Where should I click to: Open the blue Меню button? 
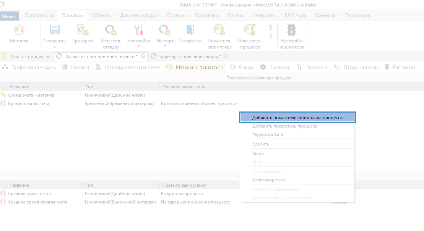tap(9, 16)
